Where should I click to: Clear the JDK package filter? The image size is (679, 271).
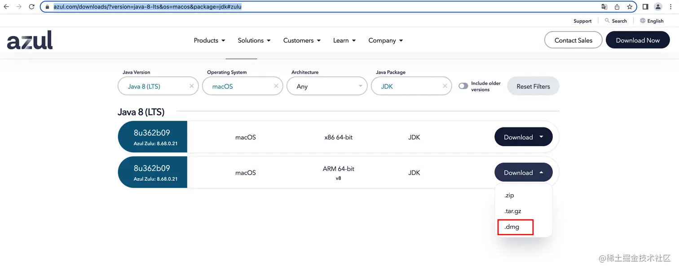click(445, 86)
